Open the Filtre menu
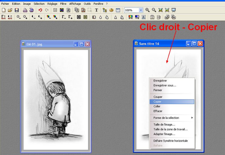 pos(63,4)
